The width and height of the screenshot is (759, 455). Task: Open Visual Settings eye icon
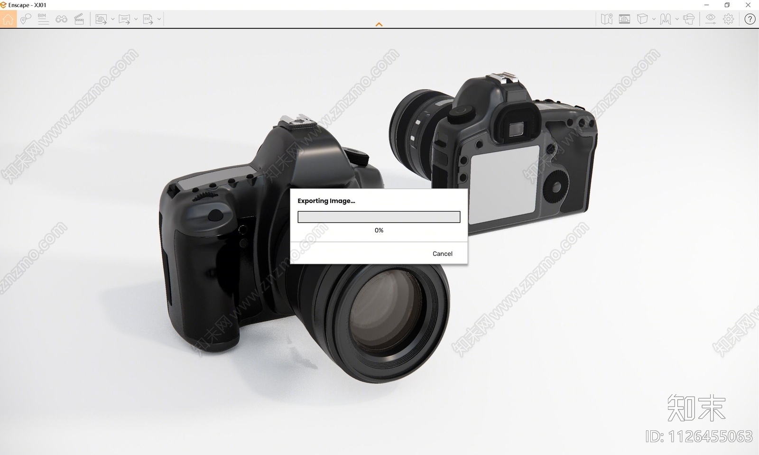710,19
